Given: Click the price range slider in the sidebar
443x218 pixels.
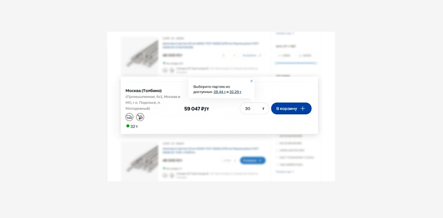Looking at the screenshot, I should (x=296, y=63).
